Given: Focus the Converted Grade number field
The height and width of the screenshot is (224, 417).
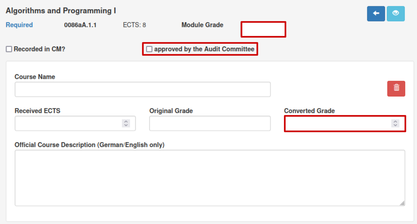Looking at the screenshot, I should point(345,124).
